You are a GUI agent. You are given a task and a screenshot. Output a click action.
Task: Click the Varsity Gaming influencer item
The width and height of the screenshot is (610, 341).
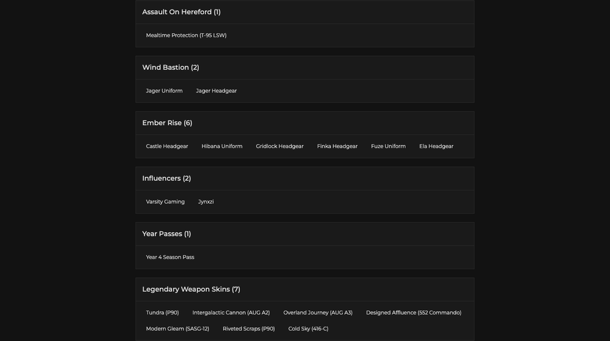coord(166,202)
